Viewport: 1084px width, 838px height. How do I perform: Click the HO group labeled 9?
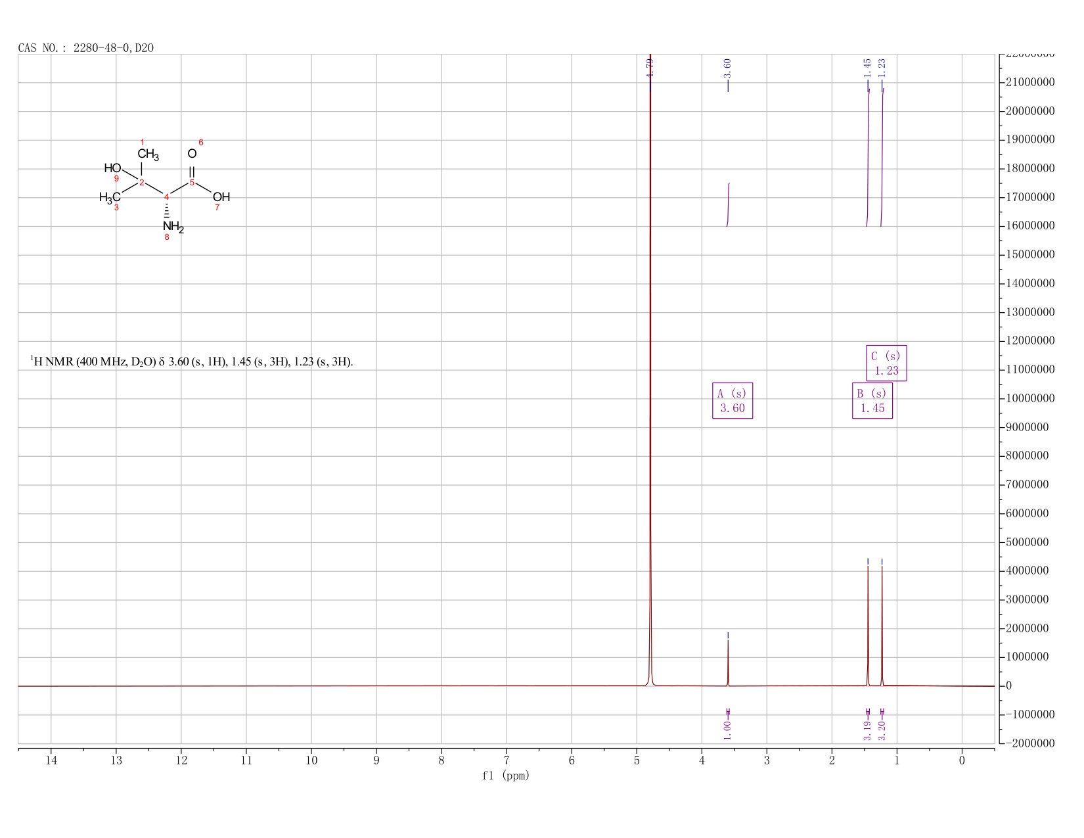tap(113, 168)
